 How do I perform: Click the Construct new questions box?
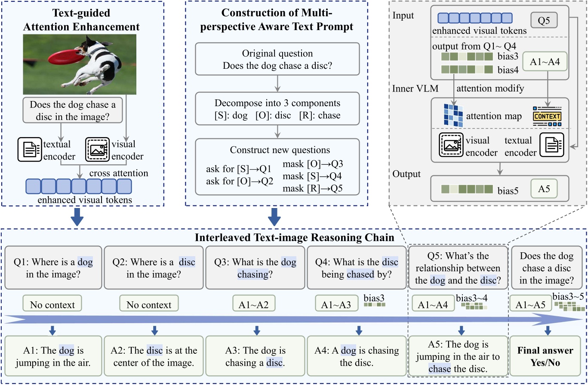click(277, 168)
